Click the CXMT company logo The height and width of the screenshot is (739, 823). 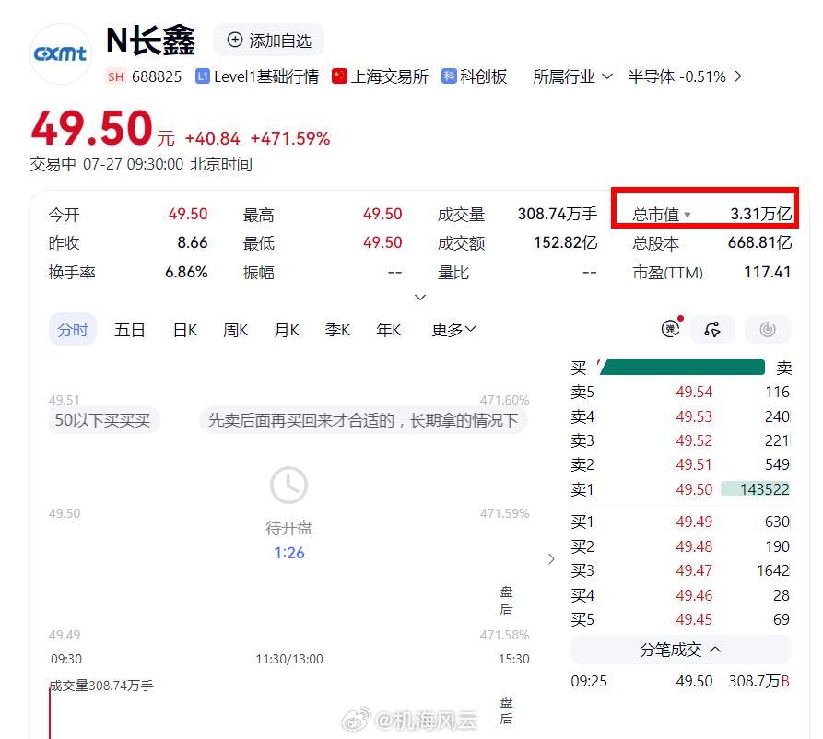tap(61, 53)
